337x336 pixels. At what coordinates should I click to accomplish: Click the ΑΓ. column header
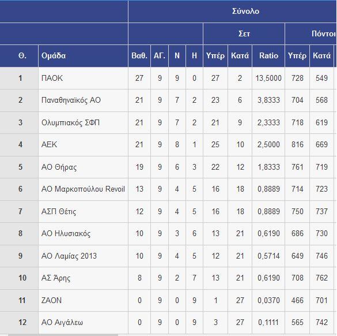[x=160, y=56]
